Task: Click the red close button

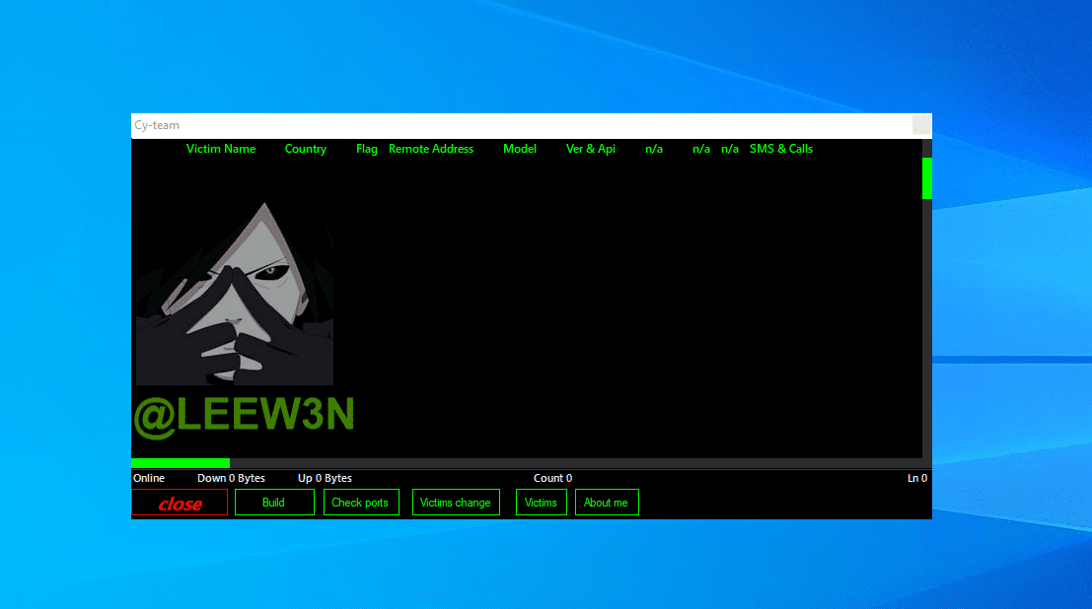Action: pos(180,504)
